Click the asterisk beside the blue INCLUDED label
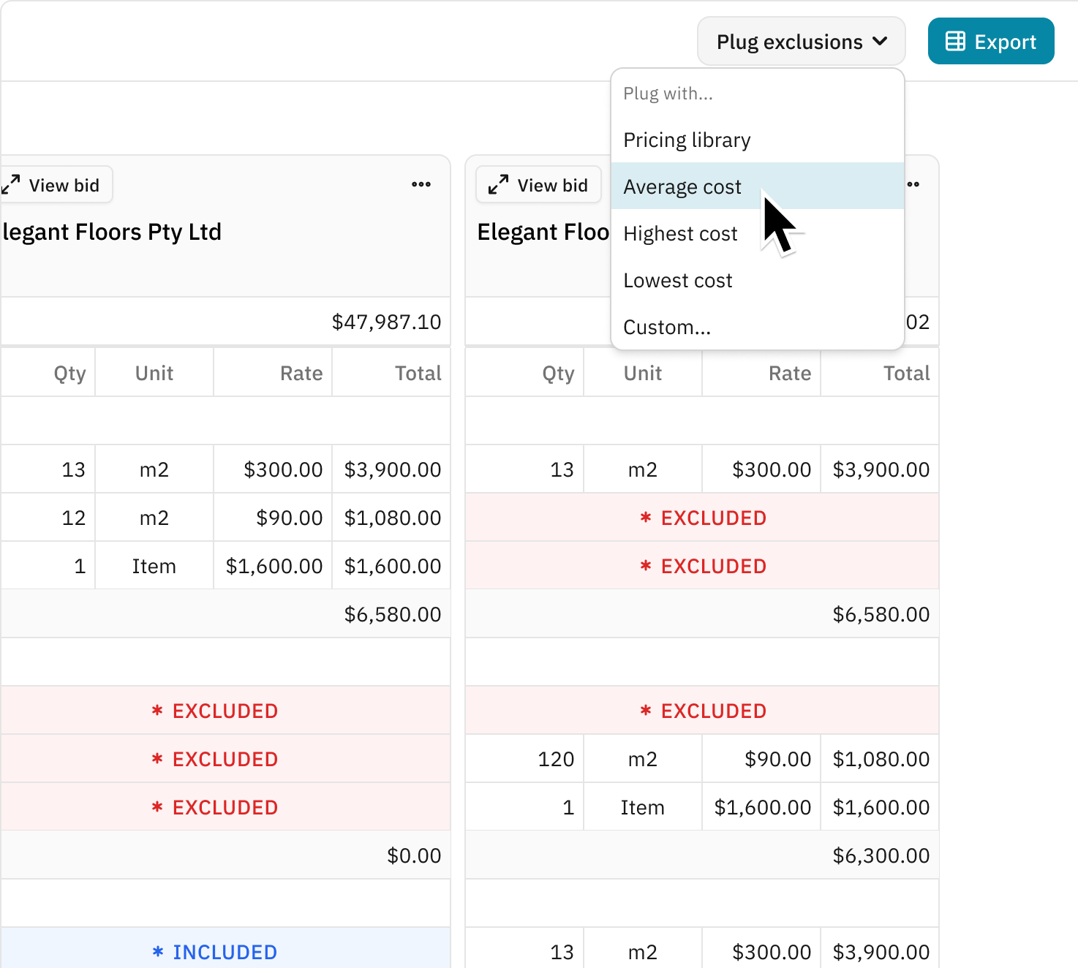This screenshot has width=1078, height=968. pos(158,952)
